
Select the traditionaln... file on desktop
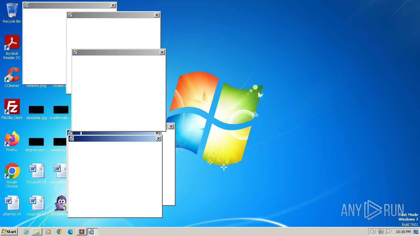(x=61, y=112)
